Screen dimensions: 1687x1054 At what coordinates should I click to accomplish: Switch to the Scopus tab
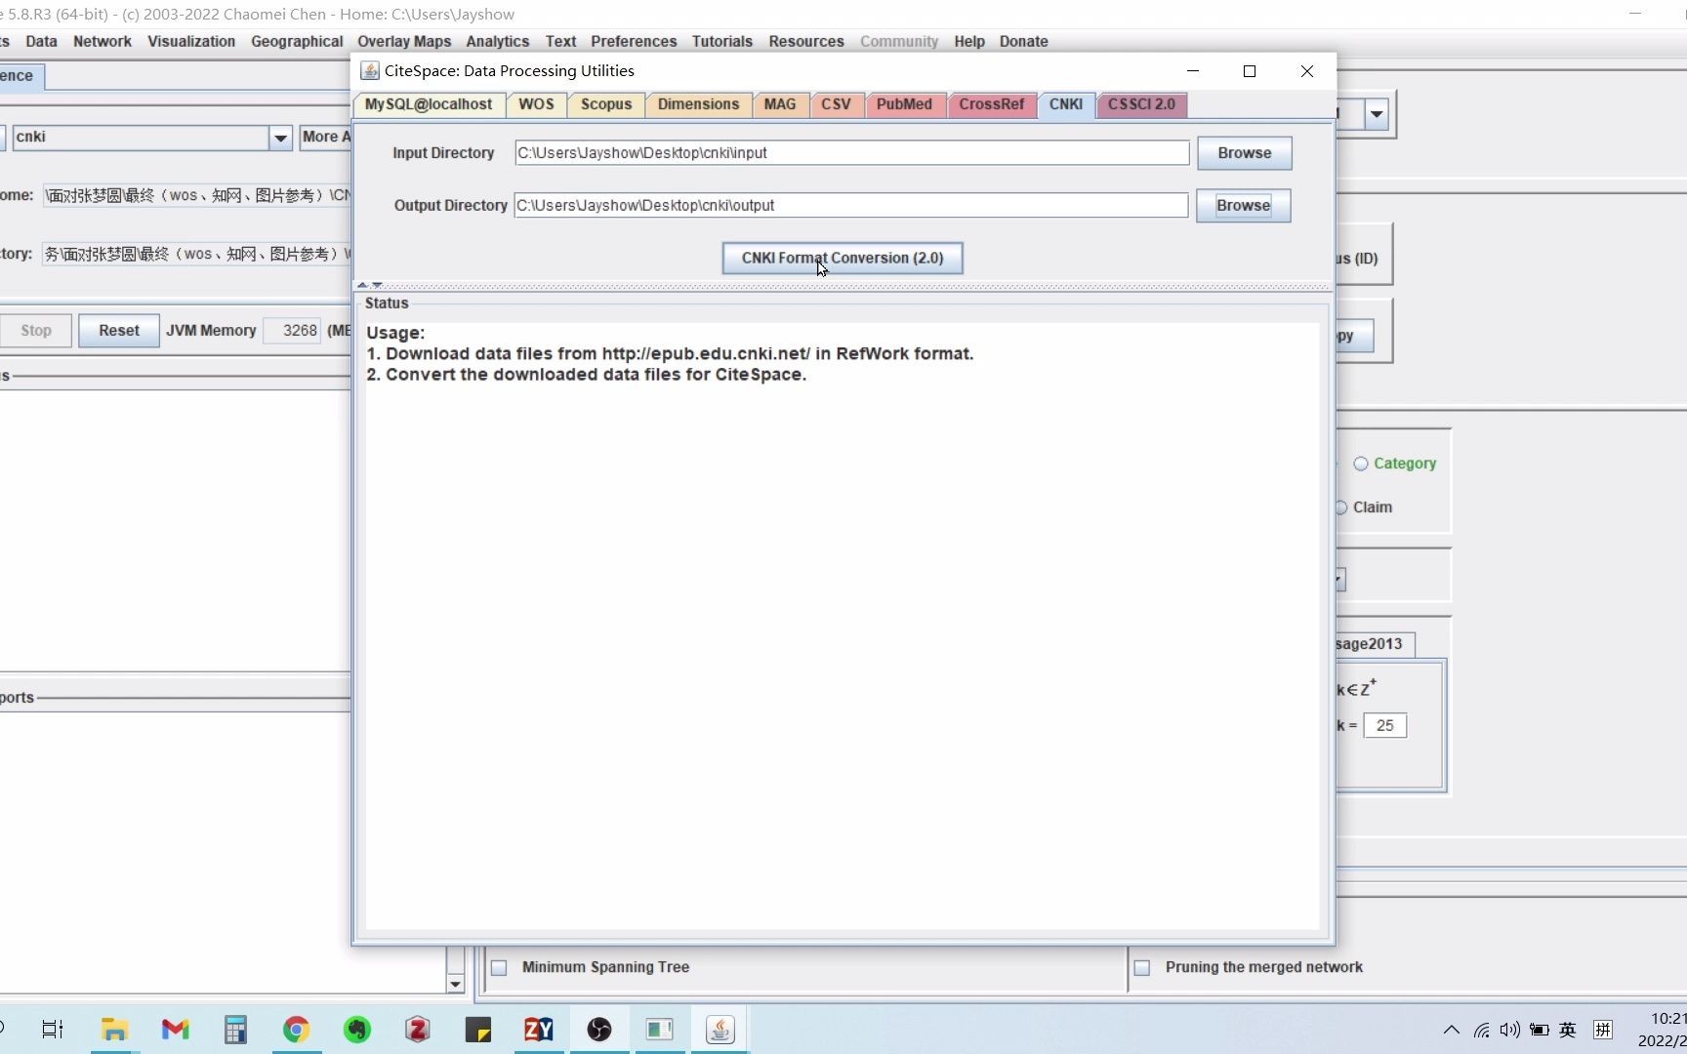[606, 104]
